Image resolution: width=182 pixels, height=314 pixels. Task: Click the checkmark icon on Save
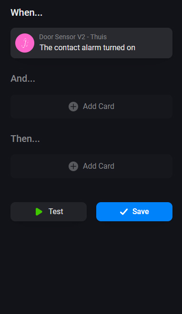[124, 212]
